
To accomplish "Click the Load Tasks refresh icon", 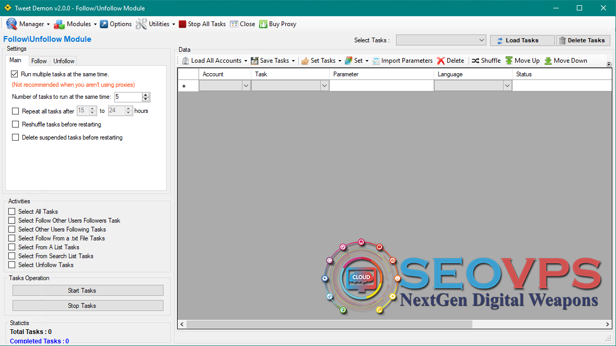I will (499, 40).
